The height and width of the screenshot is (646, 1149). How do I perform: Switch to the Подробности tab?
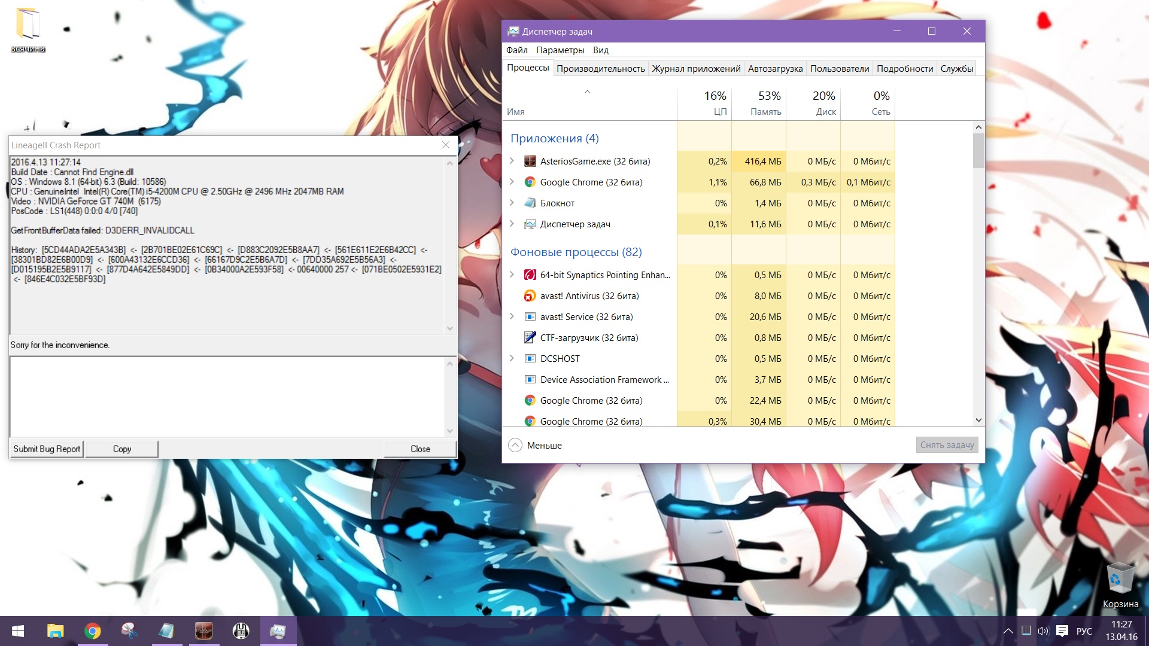point(905,69)
